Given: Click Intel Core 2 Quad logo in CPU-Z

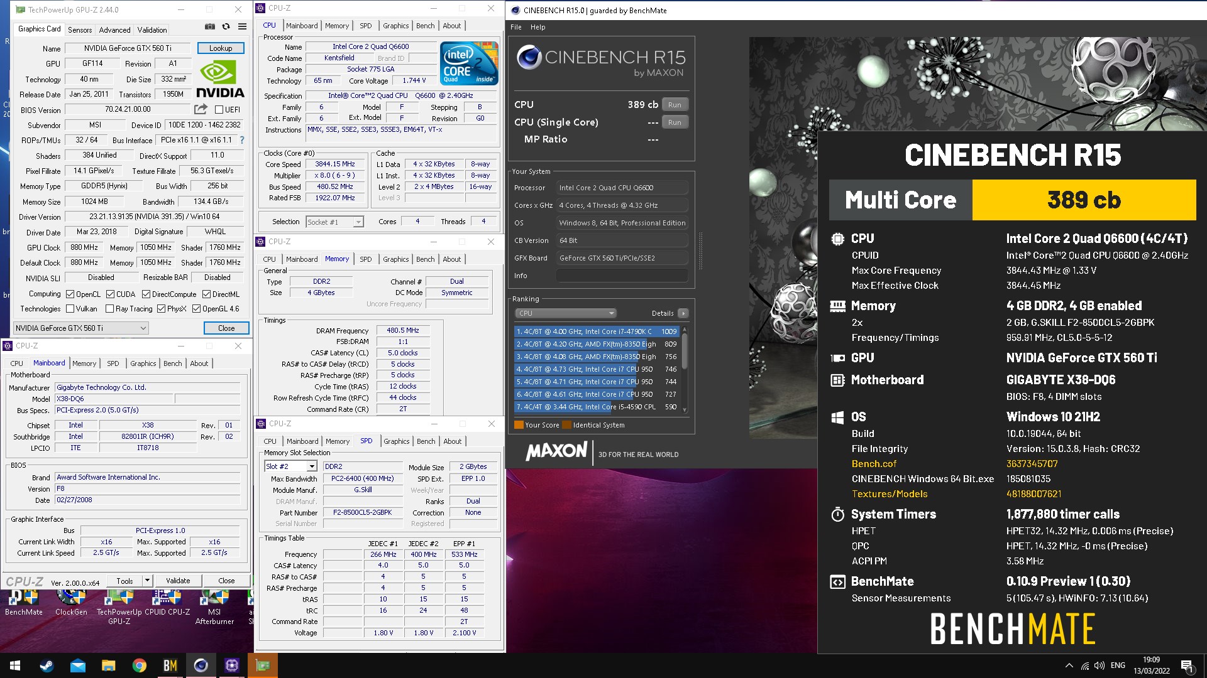Looking at the screenshot, I should [x=469, y=63].
